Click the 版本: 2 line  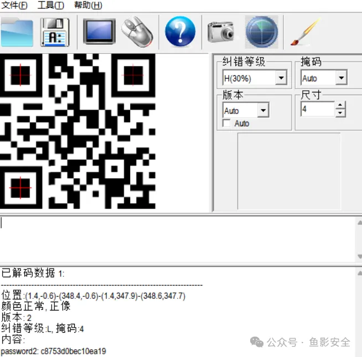point(16,317)
